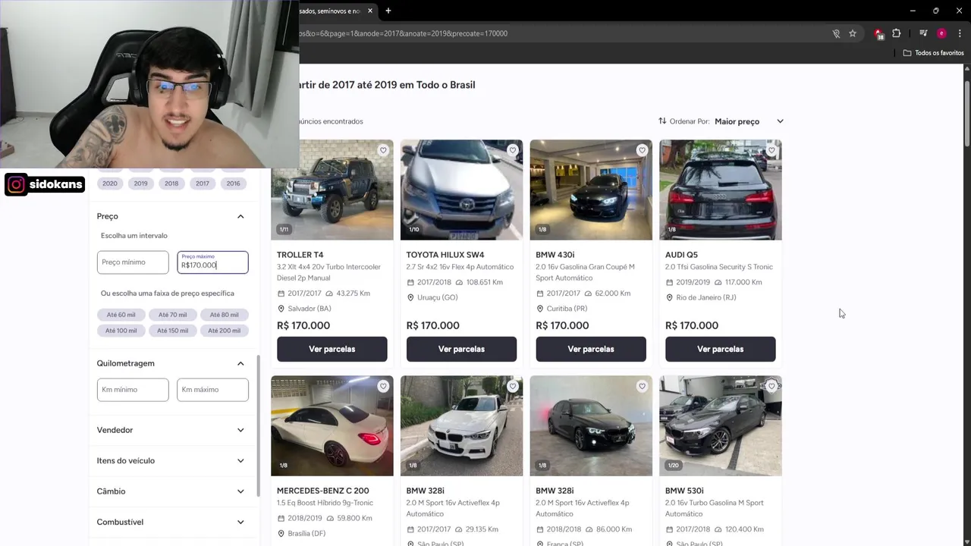Open the Chrome three-dot menu
Viewport: 971px width, 546px height.
960,33
